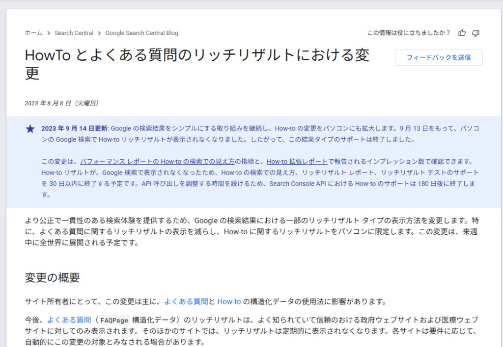The image size is (503, 347).
Task: Click the thumbs down not helpful icon
Action: tap(475, 33)
